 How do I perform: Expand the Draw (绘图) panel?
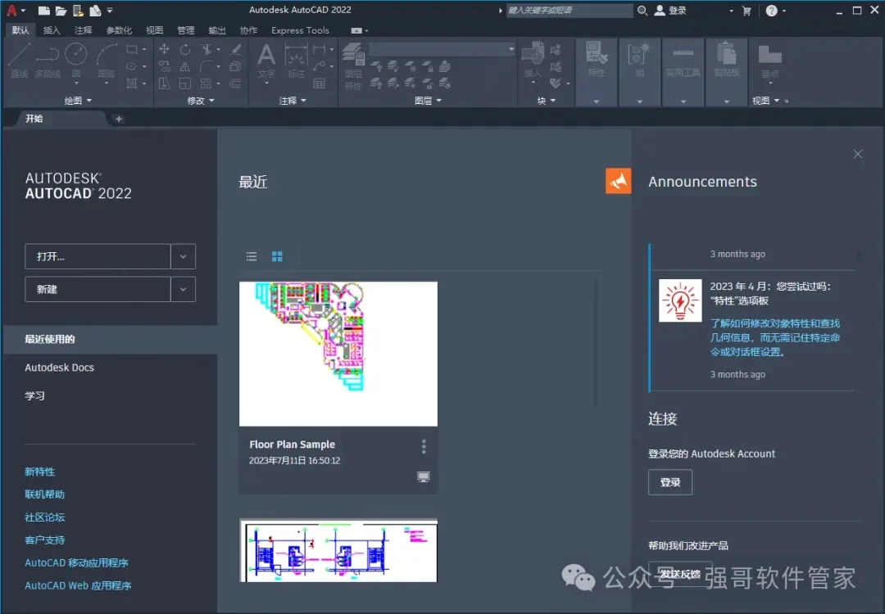pyautogui.click(x=78, y=101)
